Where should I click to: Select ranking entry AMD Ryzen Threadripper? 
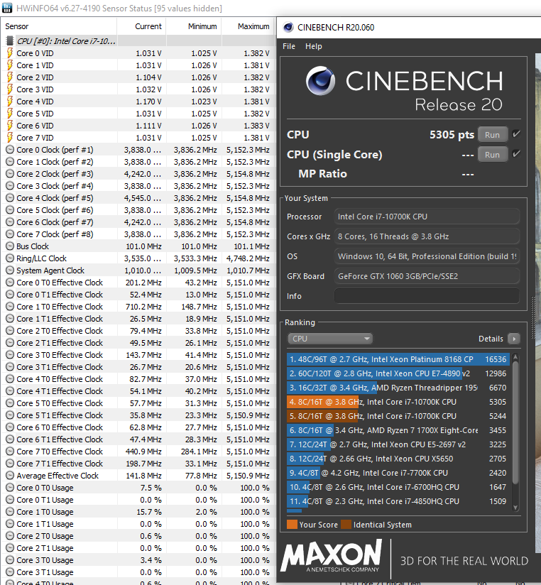pyautogui.click(x=398, y=388)
